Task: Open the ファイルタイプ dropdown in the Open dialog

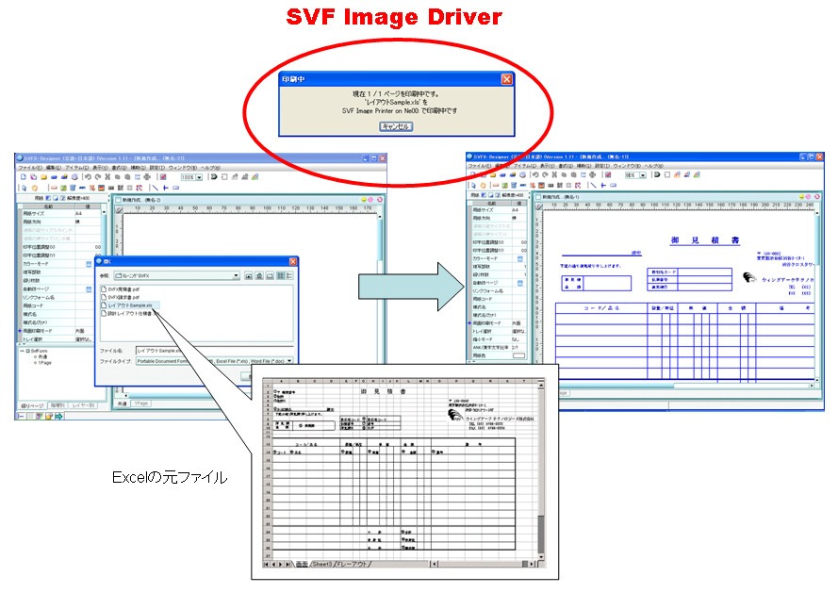Action: click(x=289, y=361)
